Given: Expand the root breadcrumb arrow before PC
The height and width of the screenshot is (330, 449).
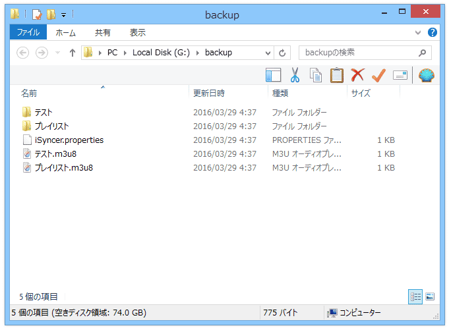Looking at the screenshot, I should click(100, 53).
